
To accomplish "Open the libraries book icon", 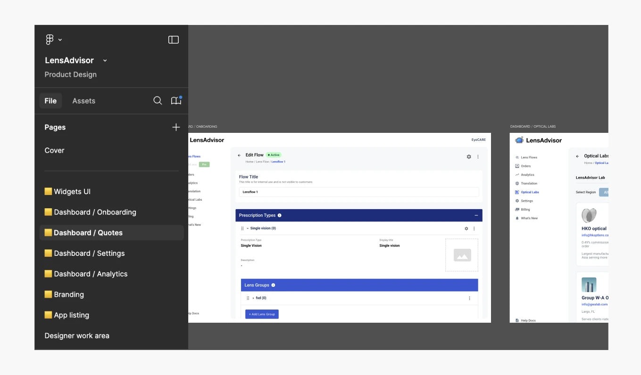I will (176, 101).
